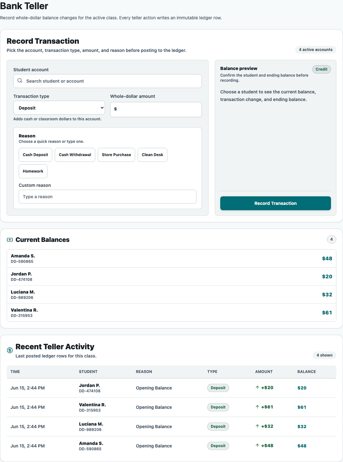
Task: Click the Bank Teller page title
Action: point(24,6)
